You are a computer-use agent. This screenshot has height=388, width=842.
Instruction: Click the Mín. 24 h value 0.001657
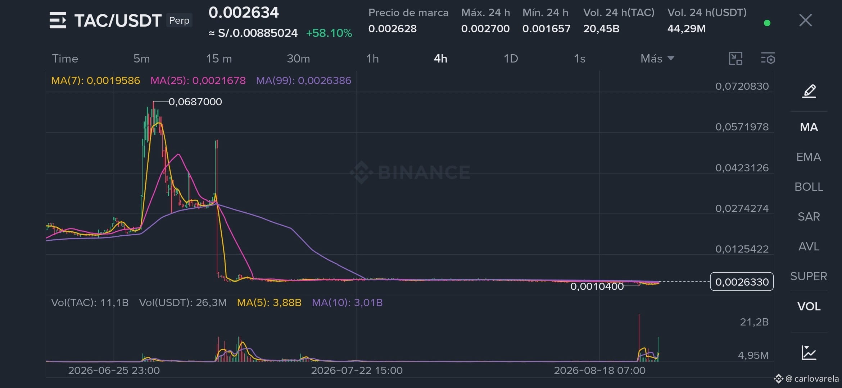pyautogui.click(x=546, y=29)
